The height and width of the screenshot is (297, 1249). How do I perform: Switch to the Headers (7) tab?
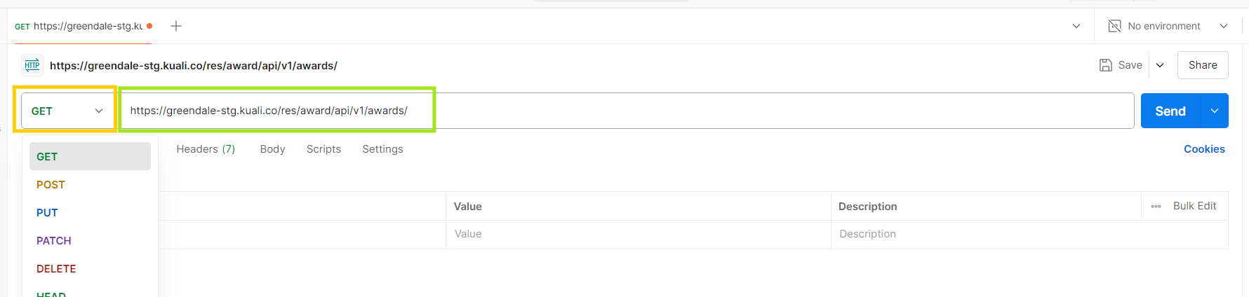(x=206, y=149)
